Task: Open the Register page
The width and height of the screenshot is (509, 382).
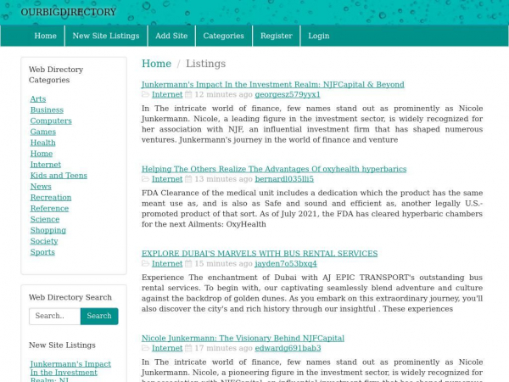Action: coord(277,36)
